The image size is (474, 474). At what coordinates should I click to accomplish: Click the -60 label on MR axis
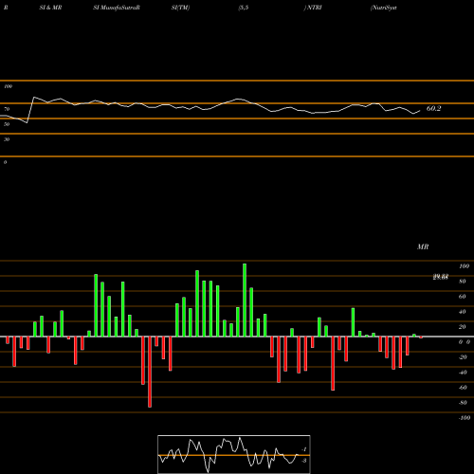point(463,388)
